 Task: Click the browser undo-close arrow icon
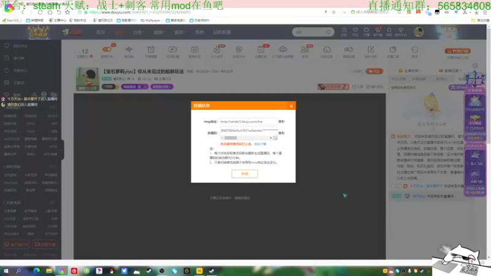(x=59, y=12)
